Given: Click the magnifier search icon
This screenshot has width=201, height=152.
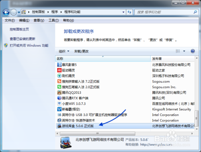Looking at the screenshot, I should pos(195,12).
